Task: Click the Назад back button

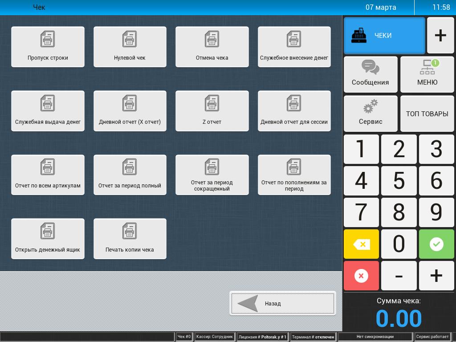Action: (283, 303)
